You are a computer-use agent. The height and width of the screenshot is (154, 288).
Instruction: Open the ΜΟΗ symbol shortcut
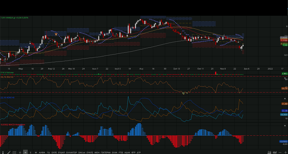coord(97,153)
